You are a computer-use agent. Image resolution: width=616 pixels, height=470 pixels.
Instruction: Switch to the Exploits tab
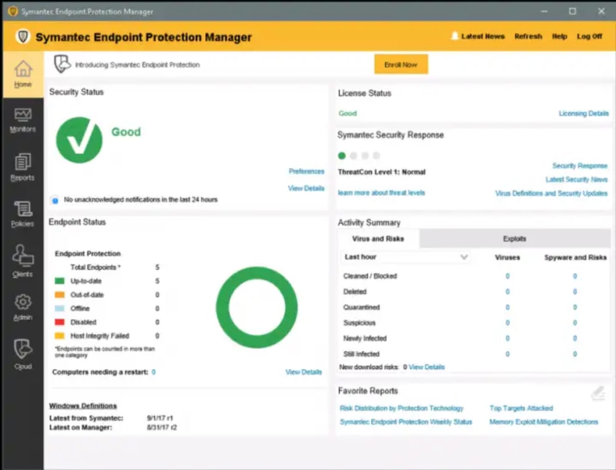coord(514,239)
